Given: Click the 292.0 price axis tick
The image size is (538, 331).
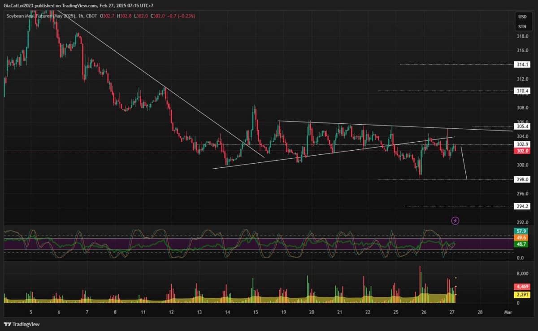Looking at the screenshot, I should 523,222.
